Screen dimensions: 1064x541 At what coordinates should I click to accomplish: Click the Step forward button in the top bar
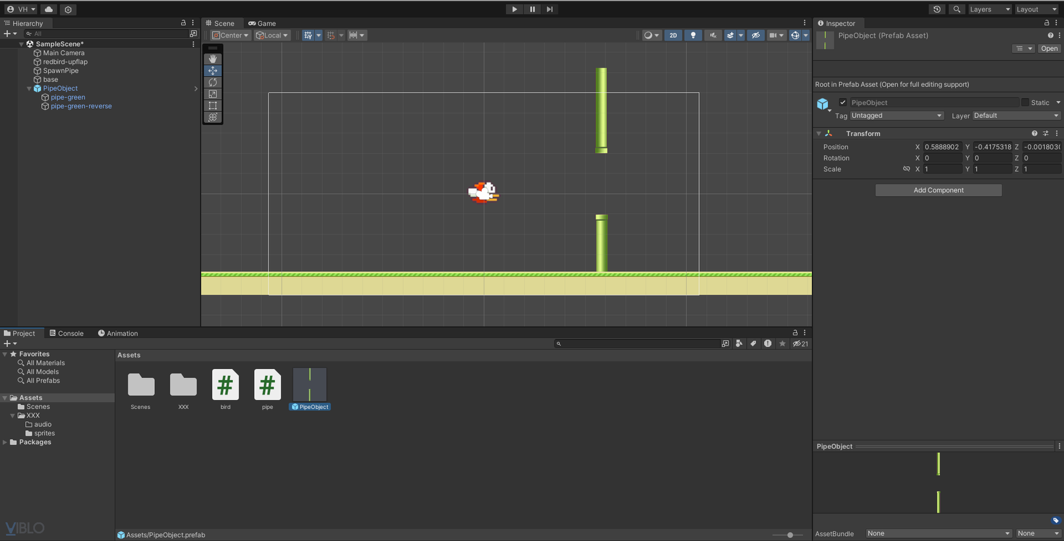tap(550, 10)
